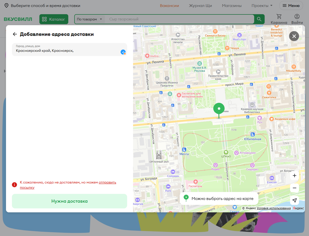Click the Mod's hair marker
Screen dimensions: 309x236
(x=239, y=35)
